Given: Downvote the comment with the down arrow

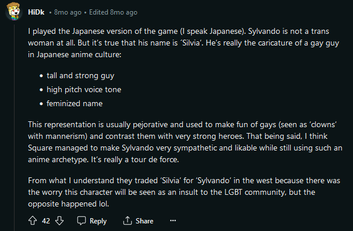Looking at the screenshot, I should click(59, 220).
